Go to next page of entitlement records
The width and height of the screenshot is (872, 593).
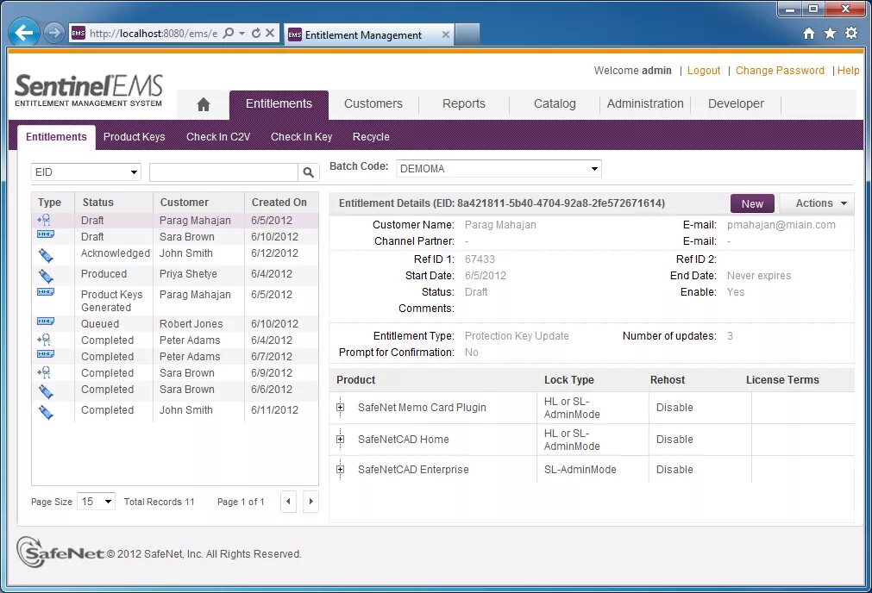pyautogui.click(x=311, y=502)
